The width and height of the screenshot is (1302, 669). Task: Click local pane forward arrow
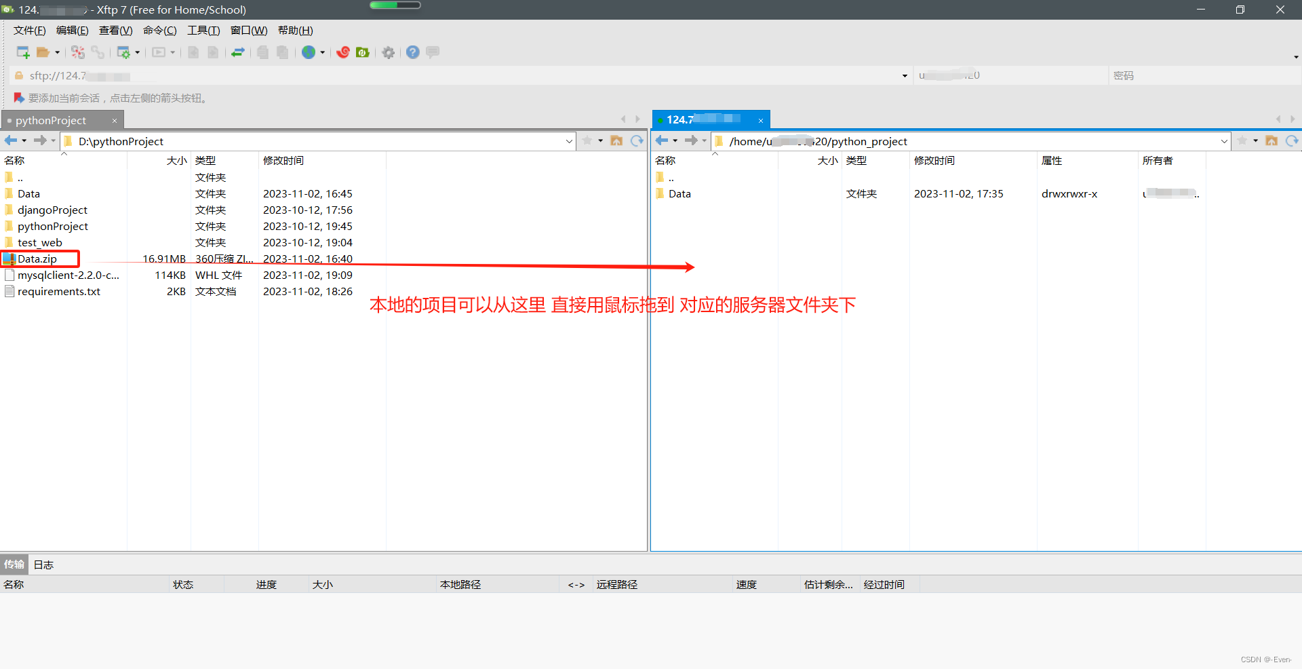40,140
